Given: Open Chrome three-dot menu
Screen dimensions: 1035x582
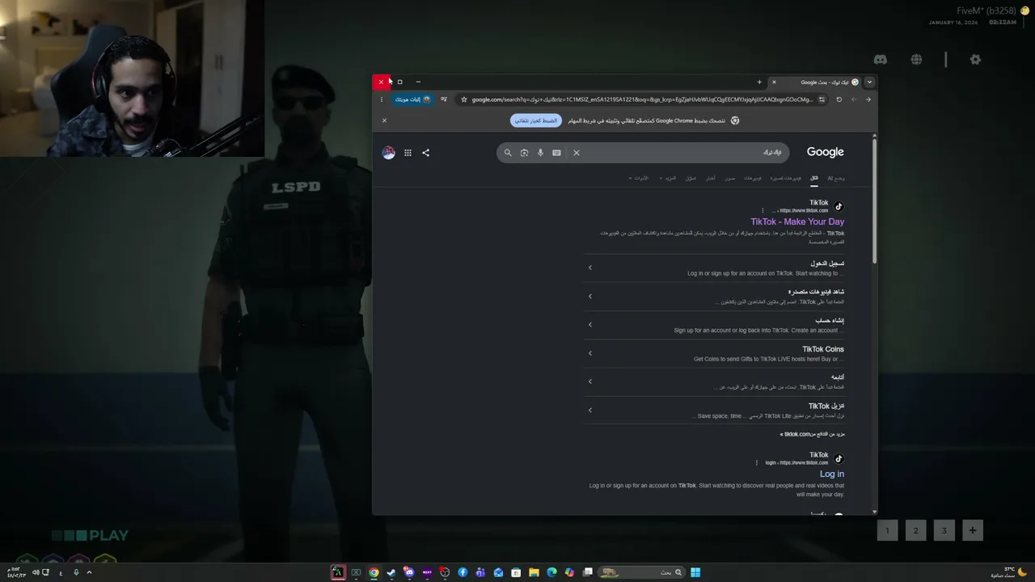Looking at the screenshot, I should [x=382, y=99].
